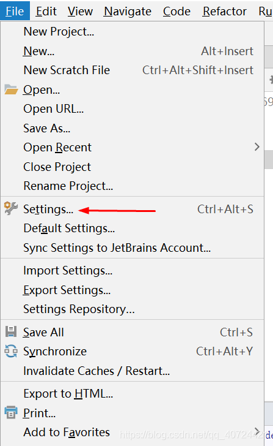Open the Refactor menu
This screenshot has width=273, height=446.
pyautogui.click(x=225, y=12)
